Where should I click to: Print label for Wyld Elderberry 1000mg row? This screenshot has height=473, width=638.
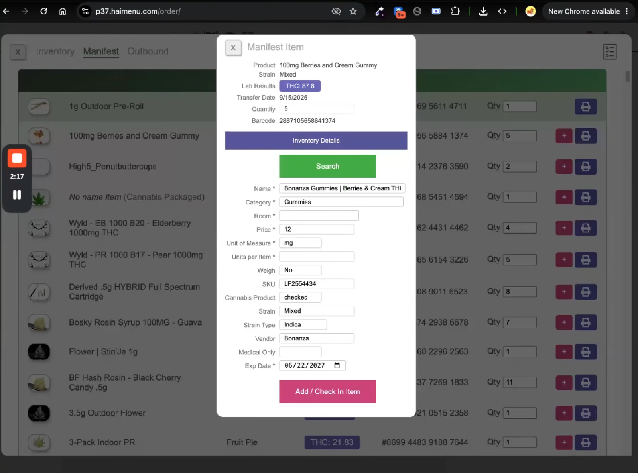(585, 228)
